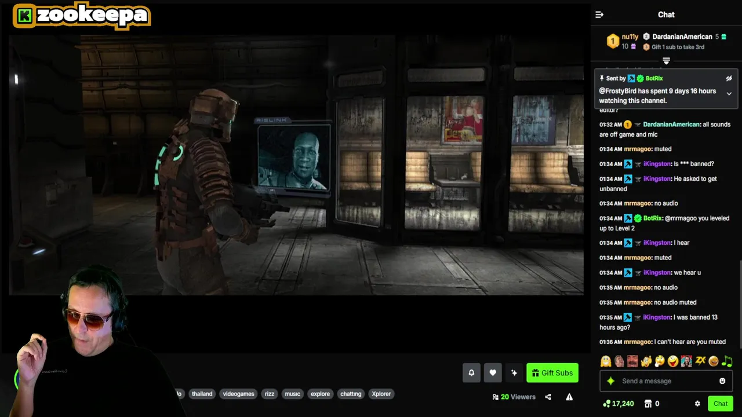The height and width of the screenshot is (417, 742).
Task: Click the rizz tag
Action: coord(270,394)
